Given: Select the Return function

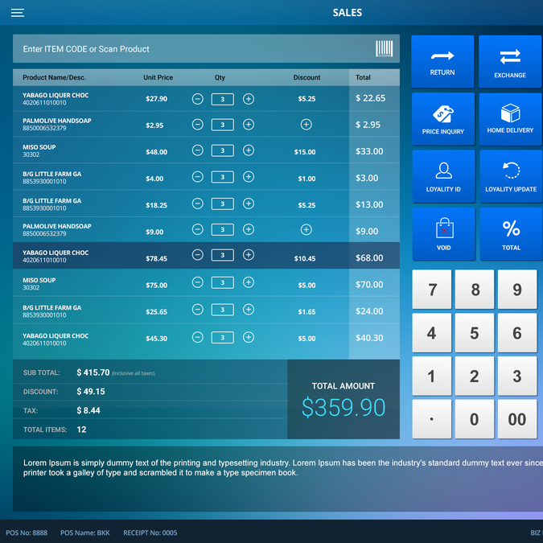Looking at the screenshot, I should pyautogui.click(x=442, y=61).
